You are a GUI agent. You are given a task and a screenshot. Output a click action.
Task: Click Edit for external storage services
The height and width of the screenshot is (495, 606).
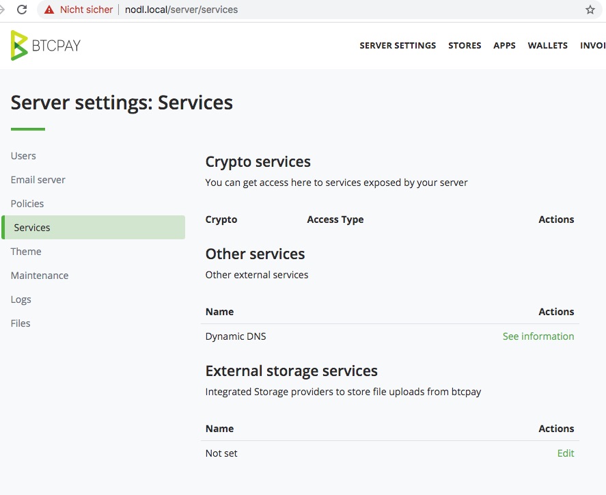(566, 453)
